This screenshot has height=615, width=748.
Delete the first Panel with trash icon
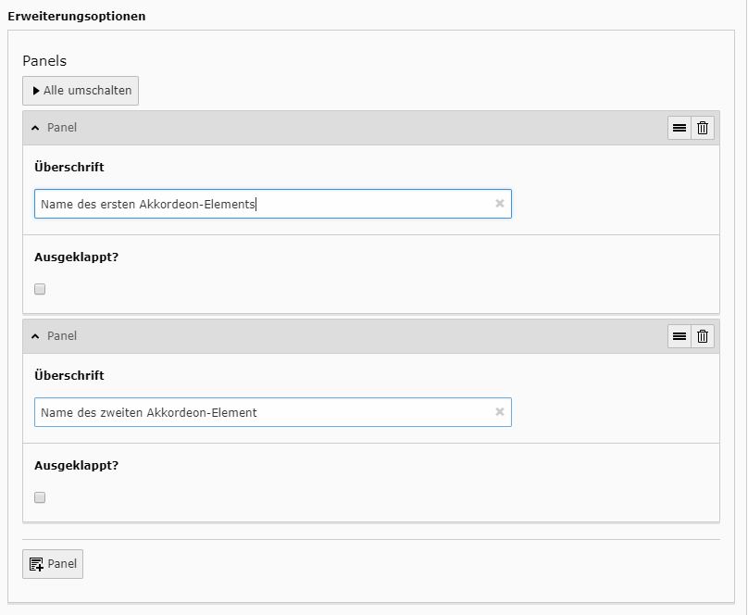coord(703,128)
